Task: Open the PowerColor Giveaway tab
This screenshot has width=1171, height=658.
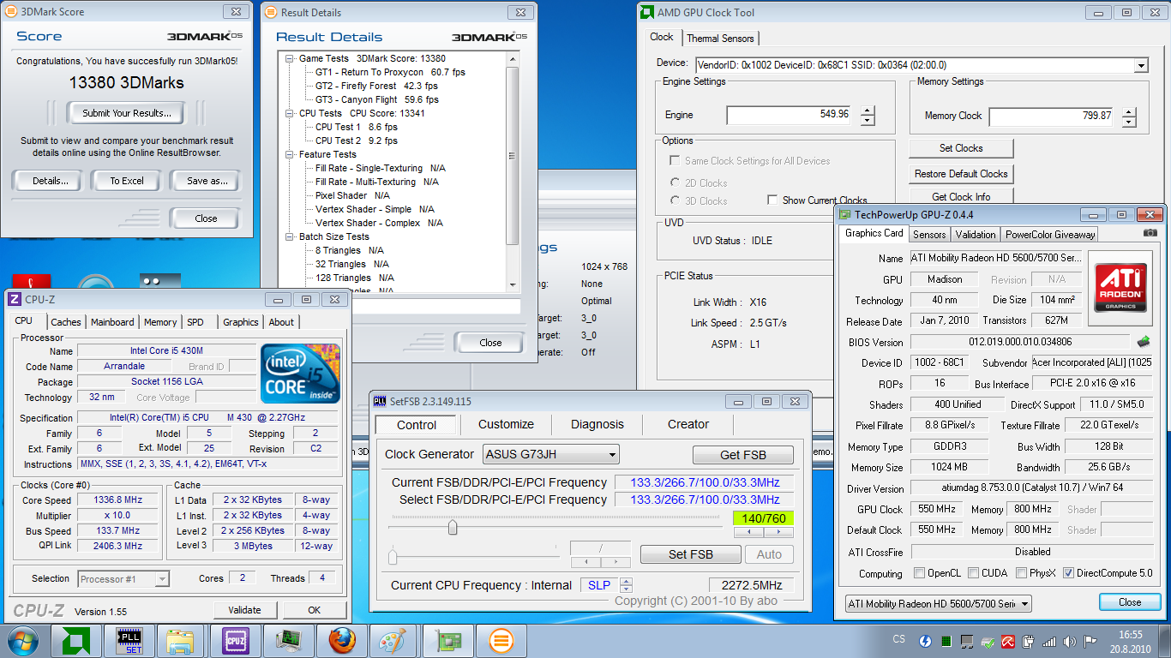Action: tap(1050, 234)
